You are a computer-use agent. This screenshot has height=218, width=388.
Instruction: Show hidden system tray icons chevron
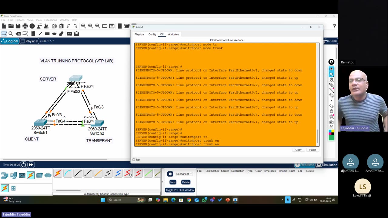[282, 200]
